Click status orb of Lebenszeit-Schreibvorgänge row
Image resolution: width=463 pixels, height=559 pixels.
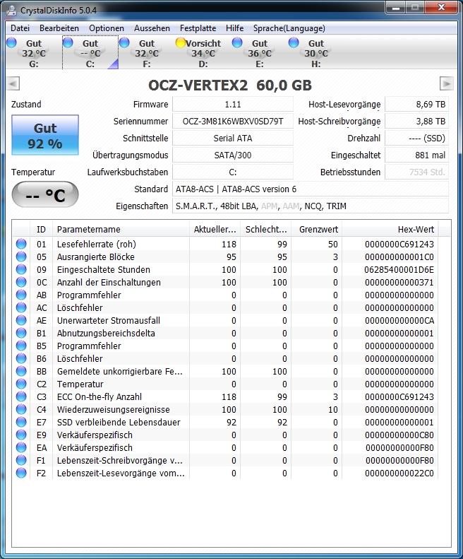(21, 460)
